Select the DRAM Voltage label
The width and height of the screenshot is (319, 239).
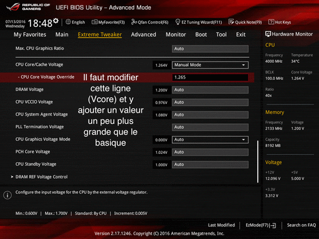point(29,90)
